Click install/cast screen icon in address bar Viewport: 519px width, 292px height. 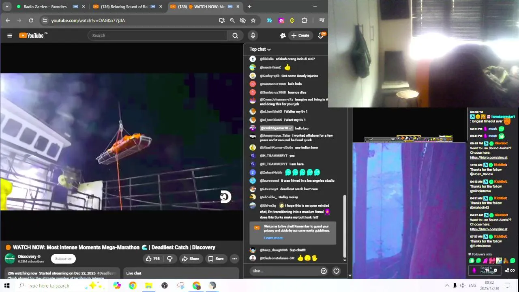coord(222,20)
